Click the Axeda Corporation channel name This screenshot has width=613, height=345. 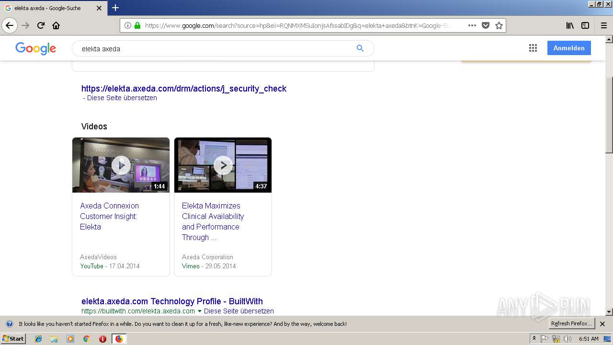pyautogui.click(x=207, y=257)
